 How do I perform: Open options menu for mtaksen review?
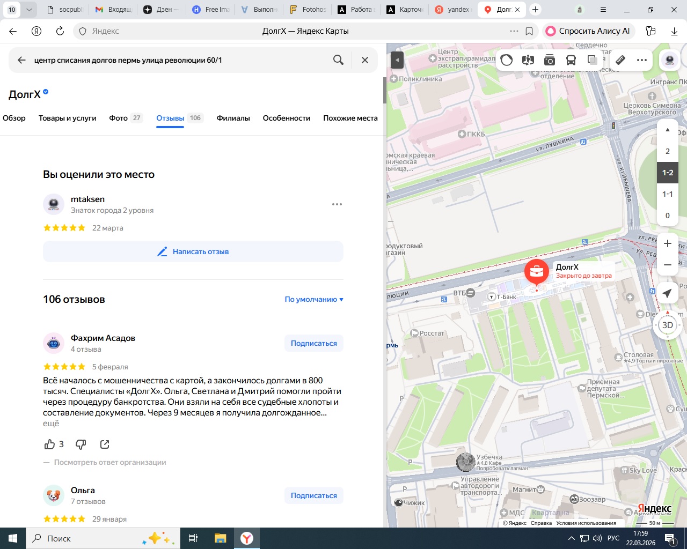point(337,204)
